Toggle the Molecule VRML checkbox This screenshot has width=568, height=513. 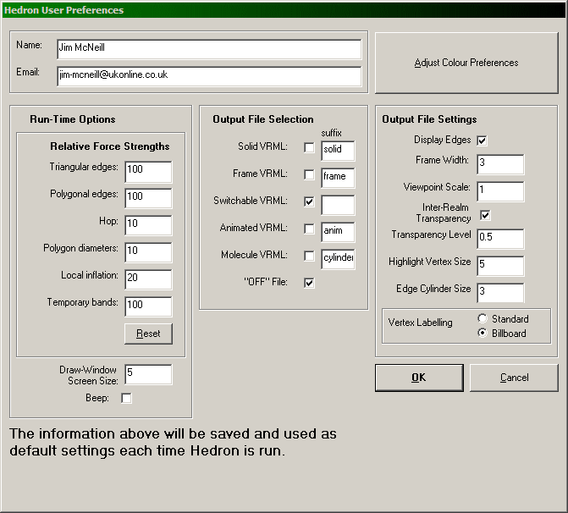click(x=309, y=256)
